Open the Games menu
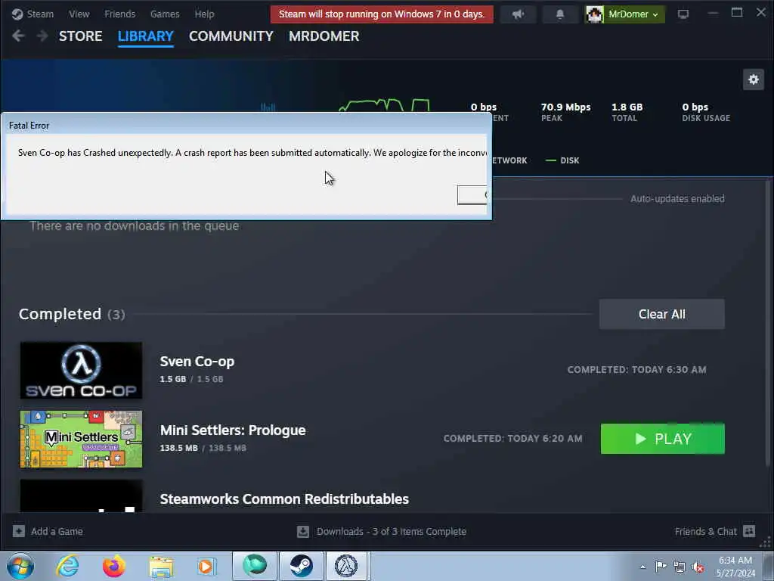774x581 pixels. click(x=164, y=14)
